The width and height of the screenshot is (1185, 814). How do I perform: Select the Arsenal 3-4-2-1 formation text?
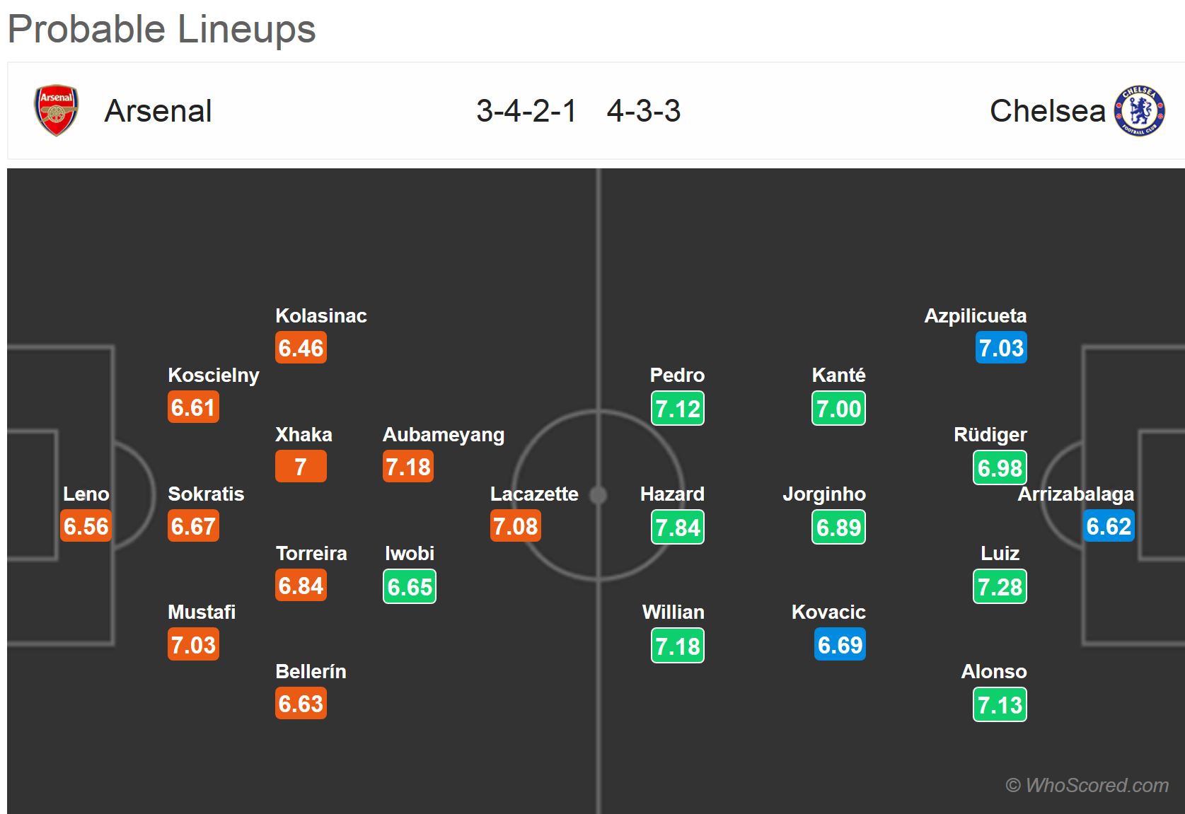click(x=526, y=111)
